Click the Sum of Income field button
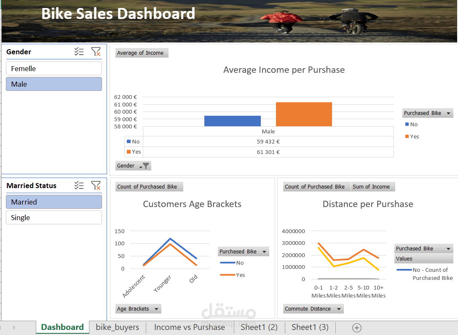This screenshot has width=458, height=335. (373, 186)
